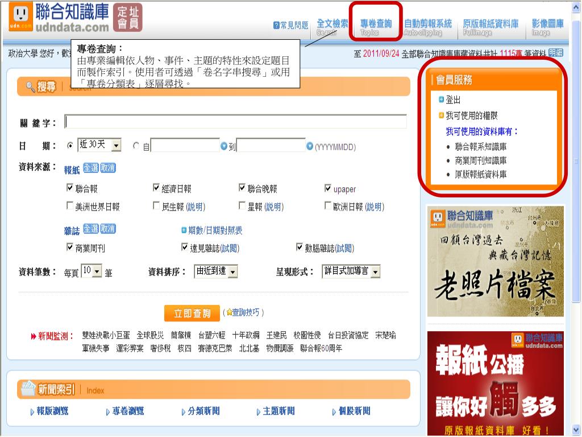
Task: Click into the 關鍵字 keyword input field
Action: pos(236,122)
